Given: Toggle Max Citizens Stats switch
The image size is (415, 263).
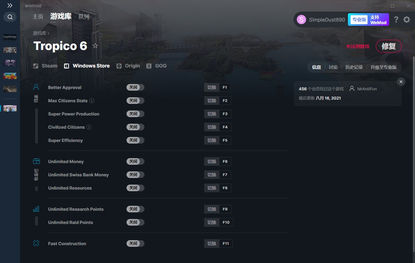Looking at the screenshot, I should click(x=135, y=101).
